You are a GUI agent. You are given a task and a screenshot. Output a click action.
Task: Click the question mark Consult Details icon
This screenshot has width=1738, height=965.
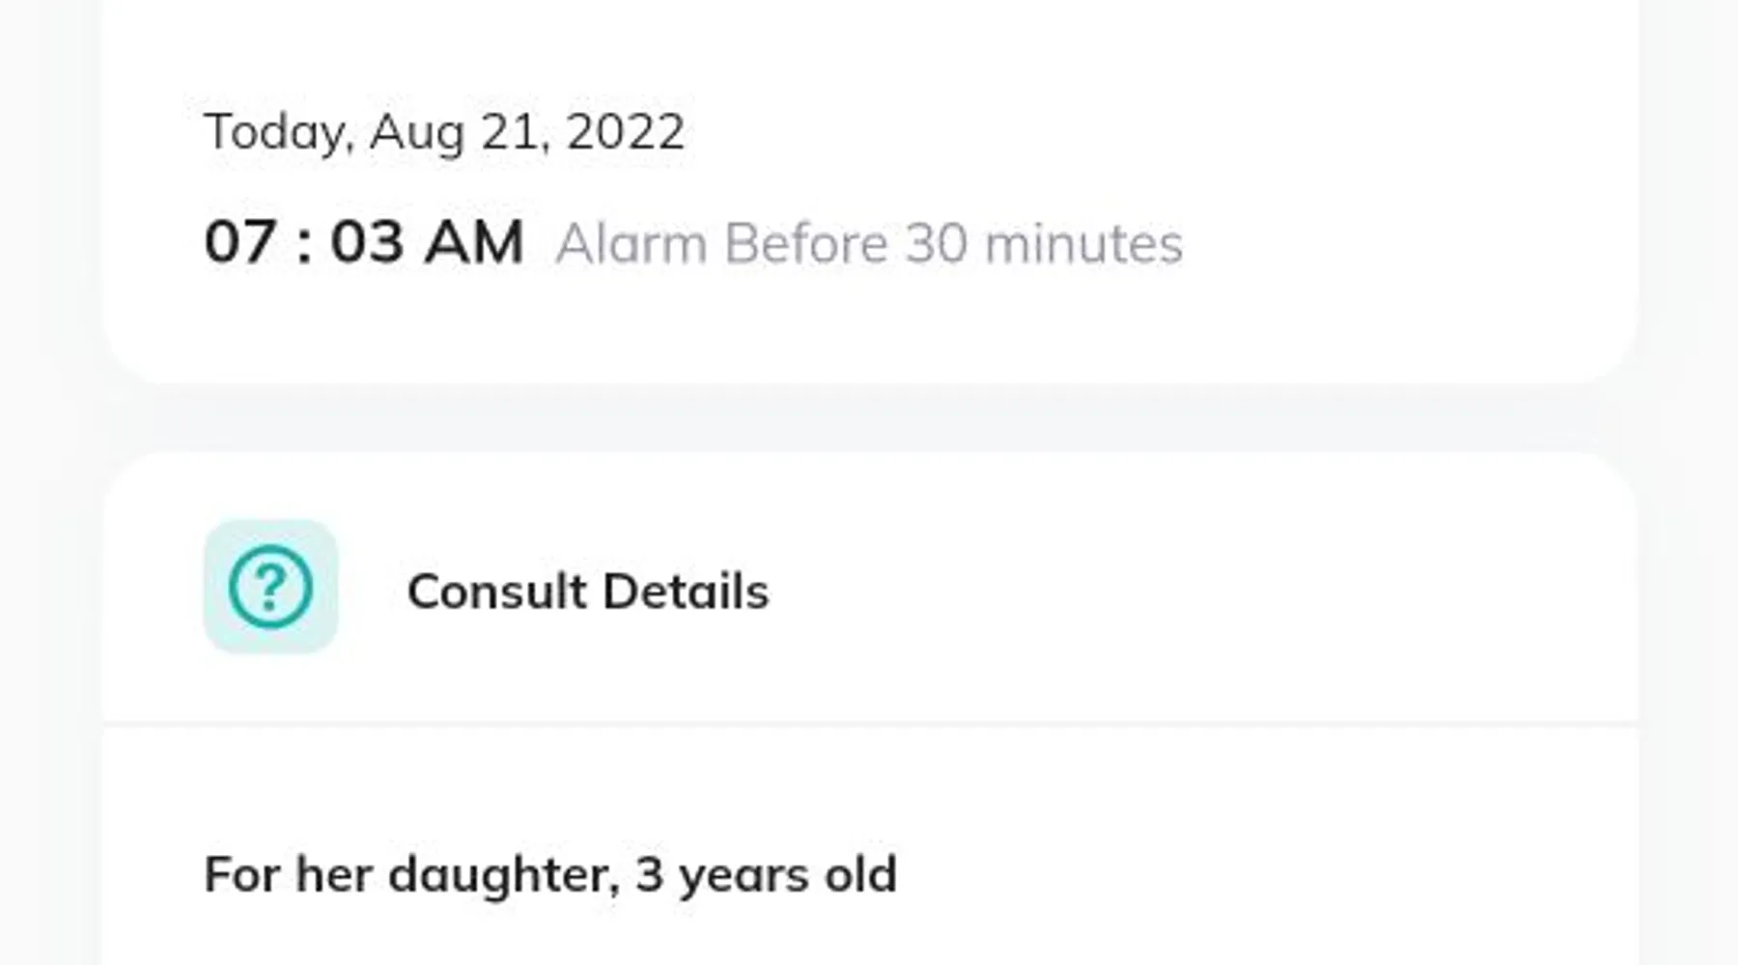pos(270,587)
